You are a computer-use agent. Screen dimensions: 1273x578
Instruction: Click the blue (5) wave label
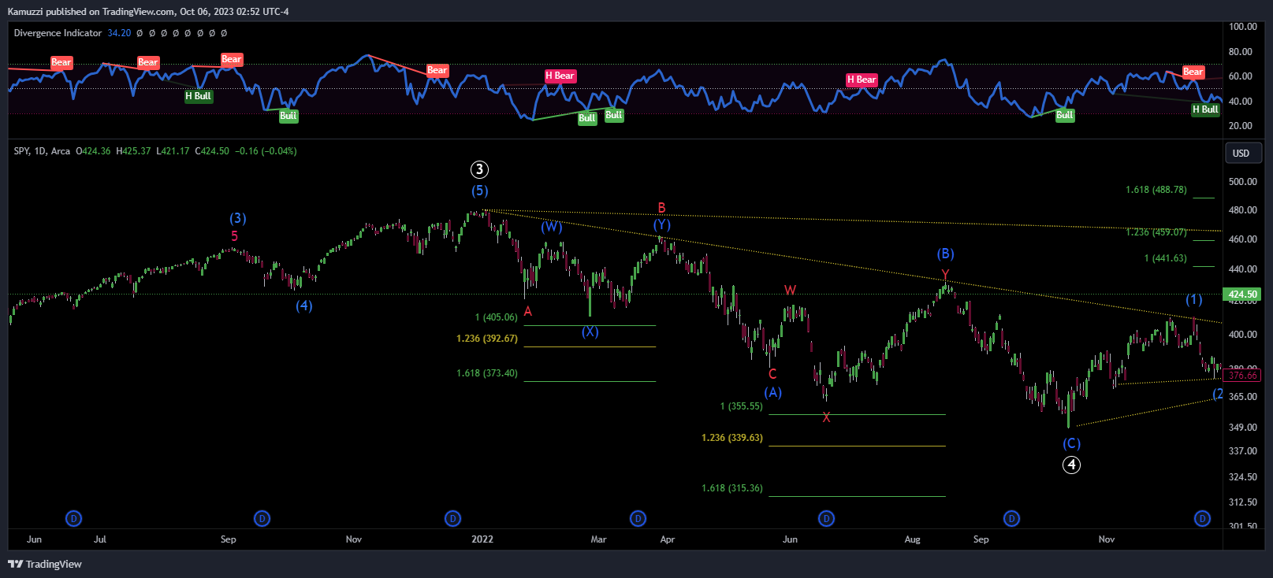479,191
